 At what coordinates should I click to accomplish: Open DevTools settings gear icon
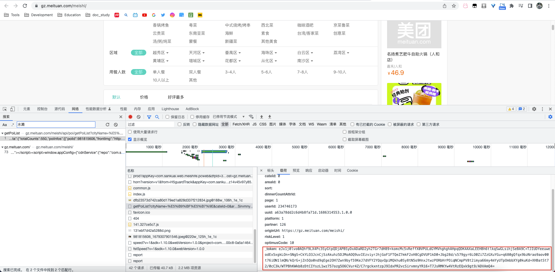[534, 109]
